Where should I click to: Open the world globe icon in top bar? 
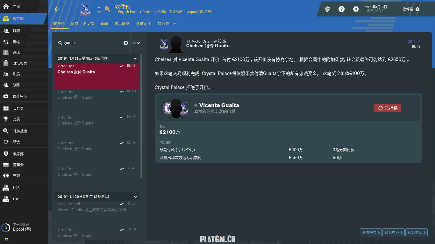[327, 9]
